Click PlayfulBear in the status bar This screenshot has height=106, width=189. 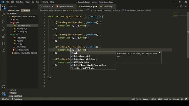(17, 99)
